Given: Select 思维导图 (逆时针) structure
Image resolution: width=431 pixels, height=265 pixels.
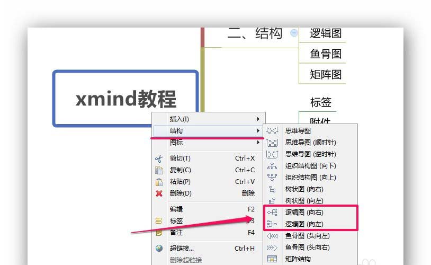Looking at the screenshot, I should [311, 154].
